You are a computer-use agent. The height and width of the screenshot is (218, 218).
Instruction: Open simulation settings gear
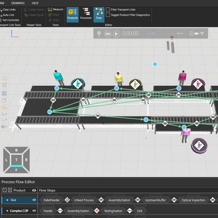coord(99,33)
